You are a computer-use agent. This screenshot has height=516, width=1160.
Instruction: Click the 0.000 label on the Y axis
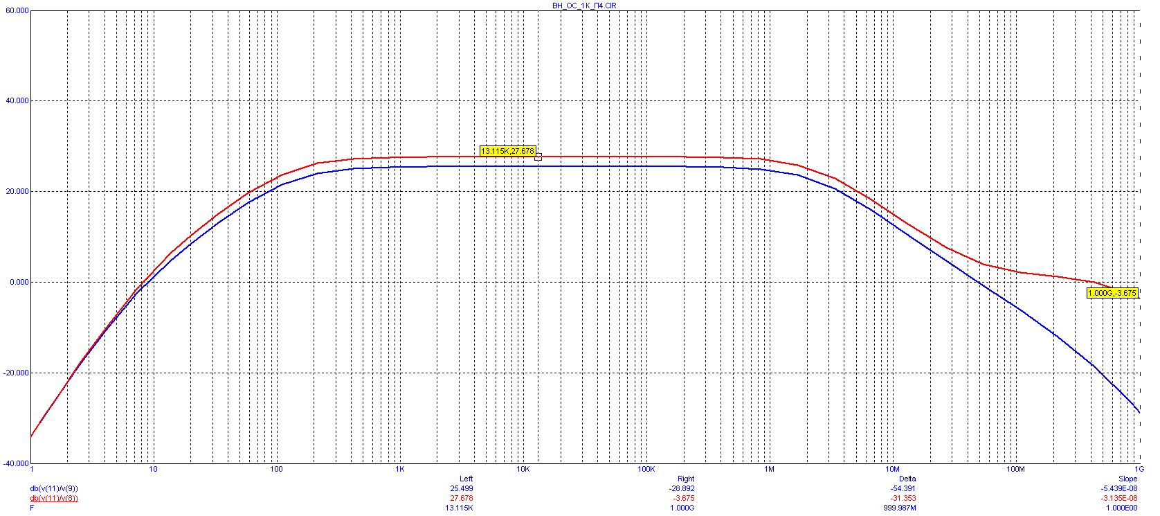tap(19, 282)
